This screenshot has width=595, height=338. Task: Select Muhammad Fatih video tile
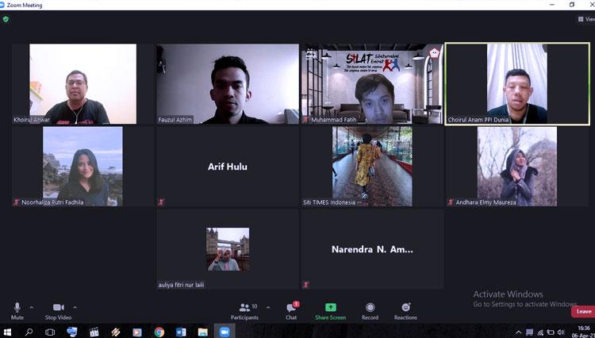[372, 84]
